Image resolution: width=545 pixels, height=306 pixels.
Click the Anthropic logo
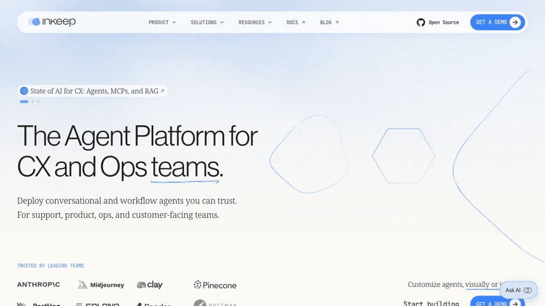pyautogui.click(x=38, y=285)
